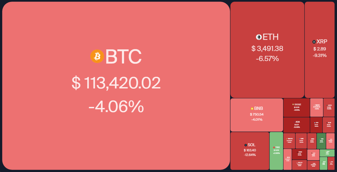Viewport: 337px width, 172px height.
Task: Click the Solana logo icon
Action: (x=245, y=145)
